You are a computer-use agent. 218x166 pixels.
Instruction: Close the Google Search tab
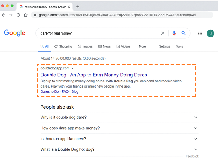point(69,7)
